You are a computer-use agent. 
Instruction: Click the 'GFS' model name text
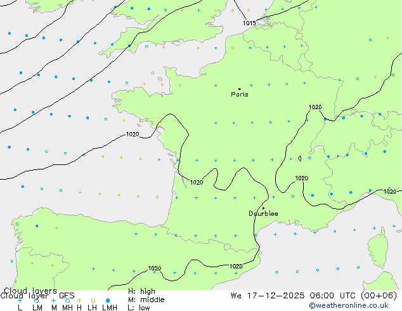tap(67, 296)
